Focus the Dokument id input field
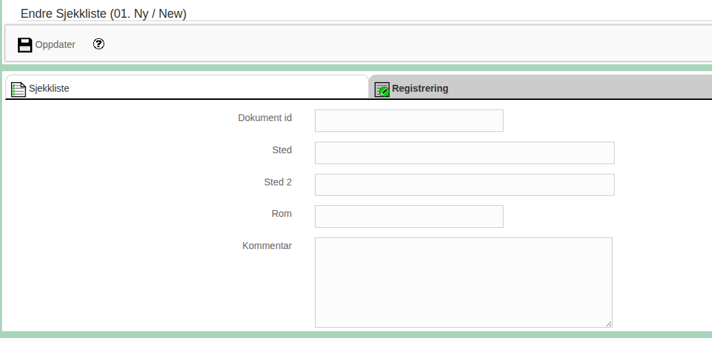Viewport: 712px width, 338px height. (x=409, y=120)
